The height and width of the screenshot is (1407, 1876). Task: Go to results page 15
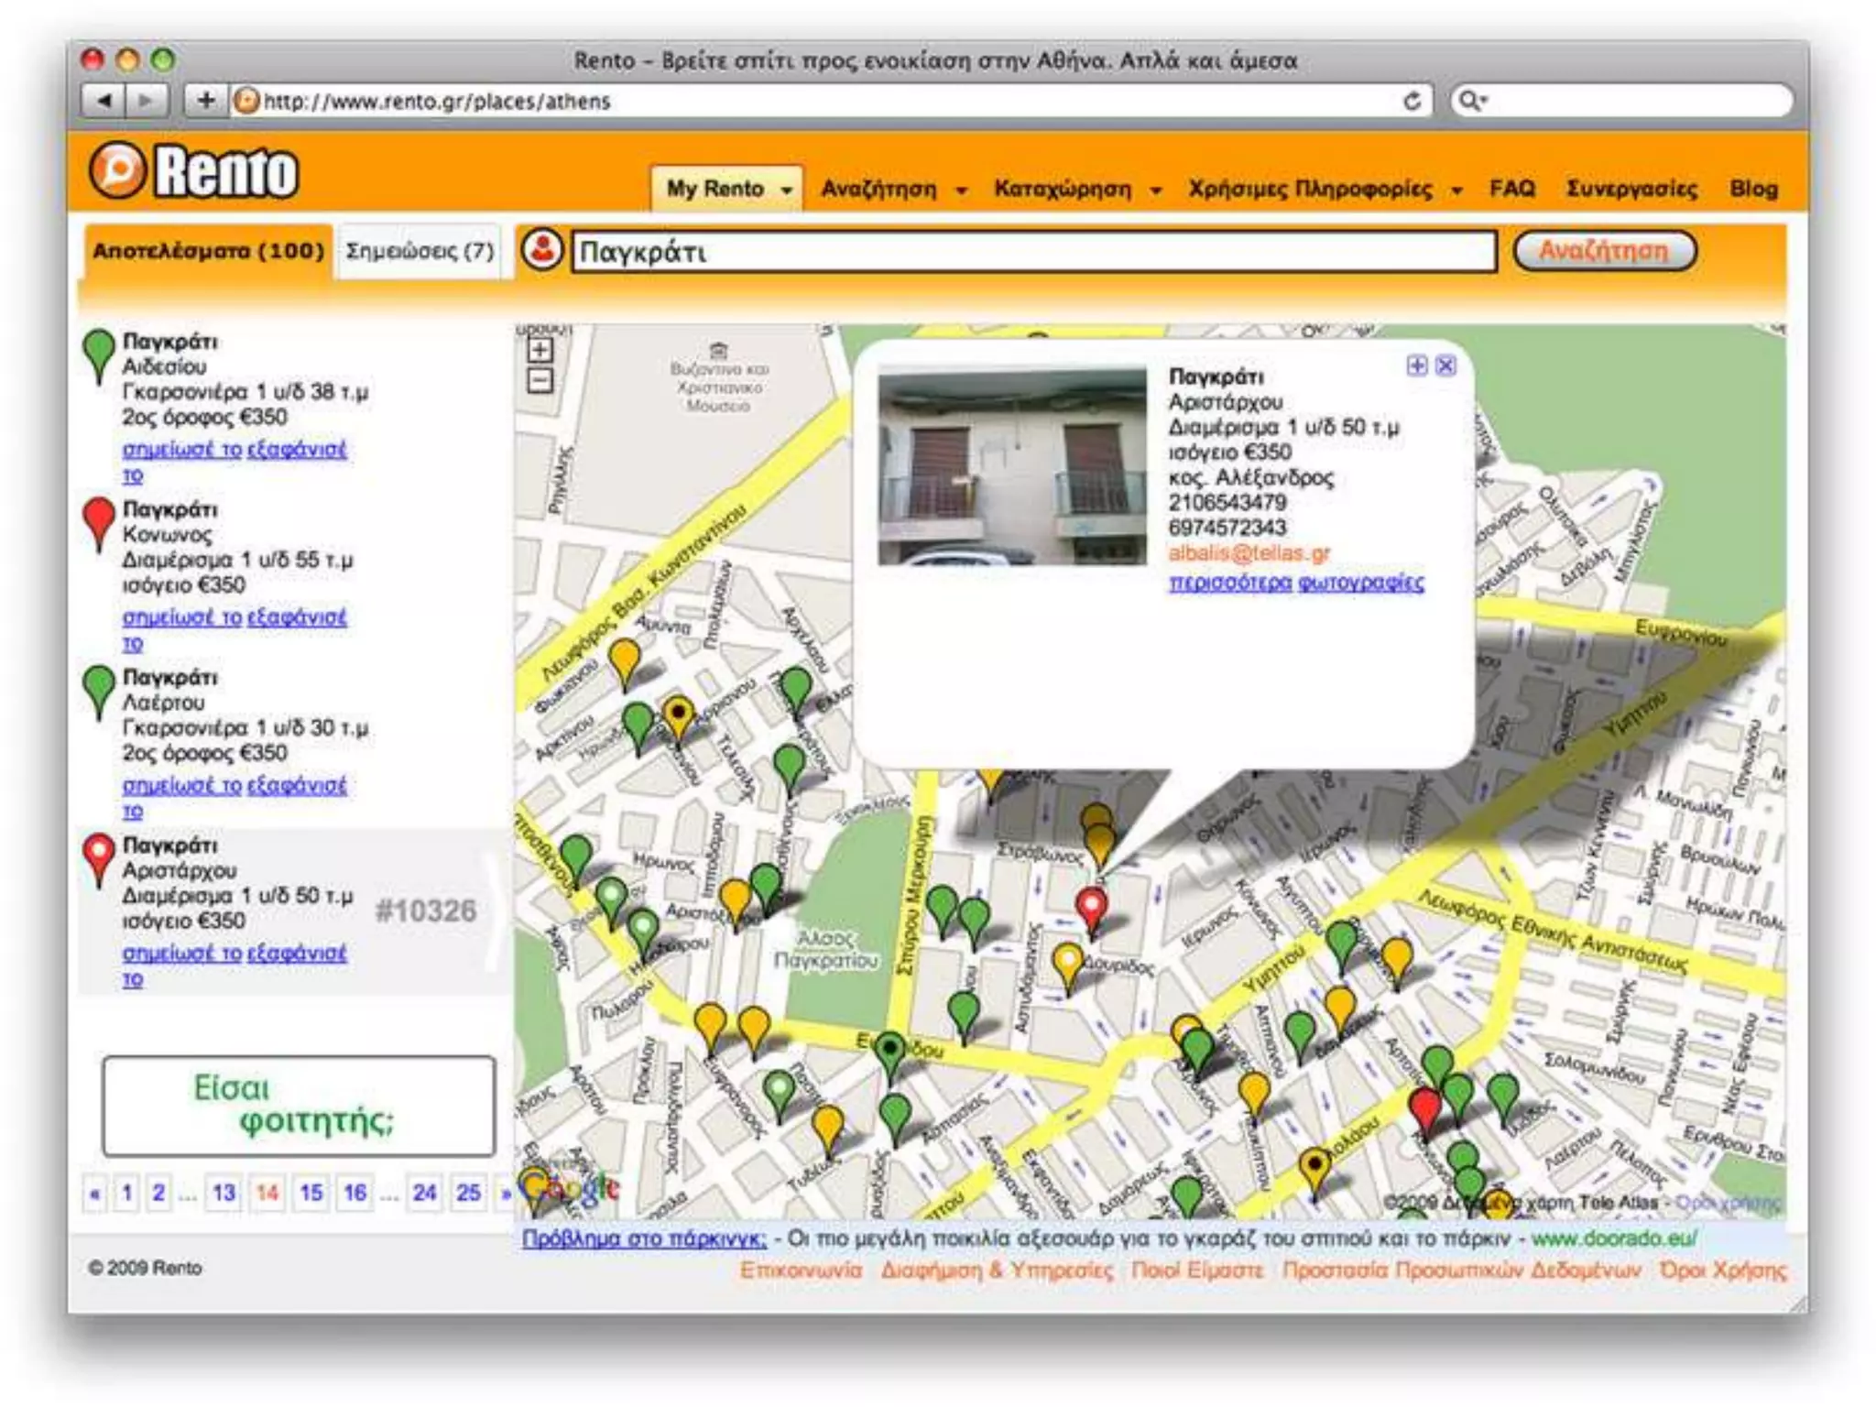point(311,1193)
